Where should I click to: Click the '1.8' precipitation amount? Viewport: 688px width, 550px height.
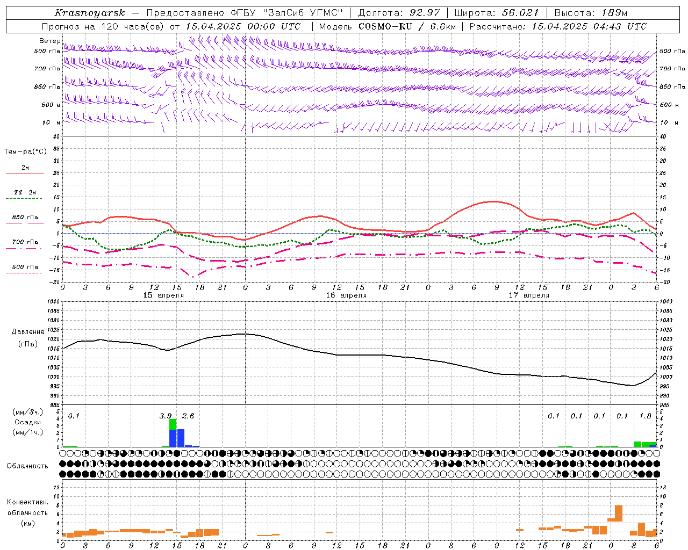click(646, 416)
